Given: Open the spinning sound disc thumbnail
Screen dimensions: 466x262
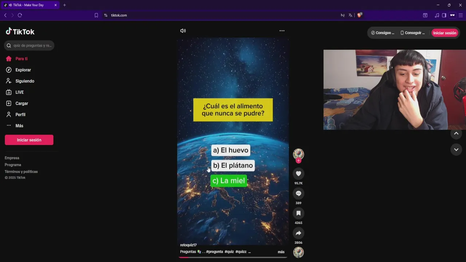Looking at the screenshot, I should pos(299,252).
